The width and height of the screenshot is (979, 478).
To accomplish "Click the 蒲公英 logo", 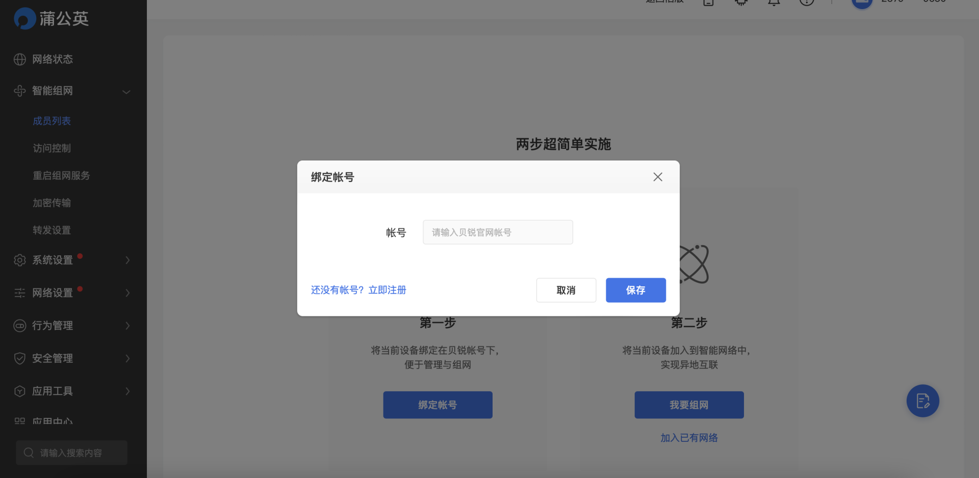I will pyautogui.click(x=51, y=18).
